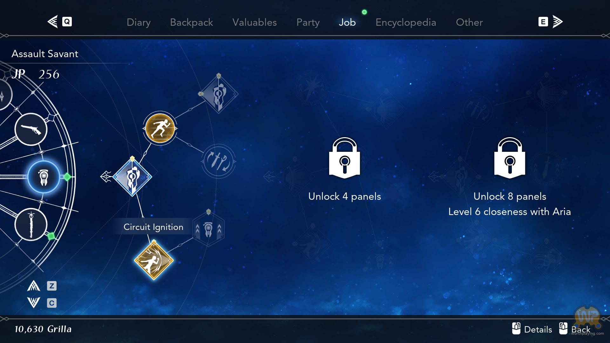Click the blue highlighted Assault Savant diamond node

tap(132, 177)
